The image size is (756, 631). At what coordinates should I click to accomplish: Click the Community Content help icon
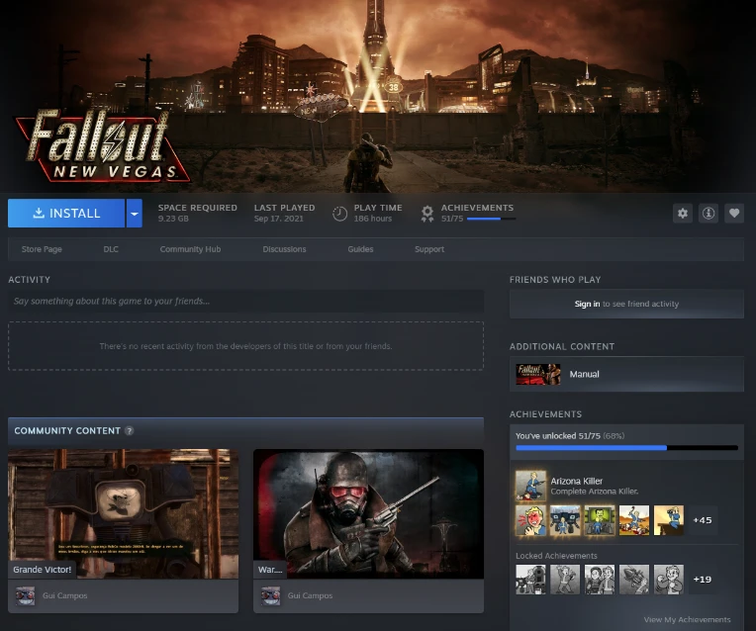coord(130,431)
